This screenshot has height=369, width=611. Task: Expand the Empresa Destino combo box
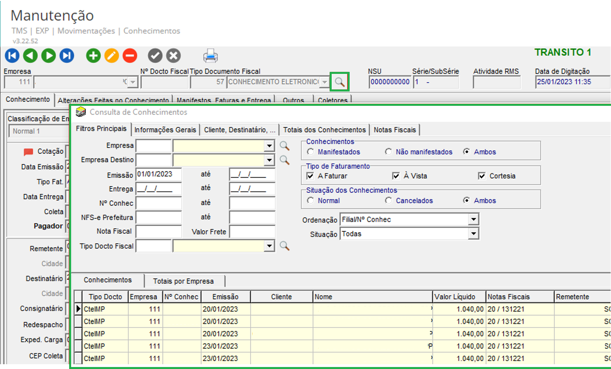[x=269, y=160]
